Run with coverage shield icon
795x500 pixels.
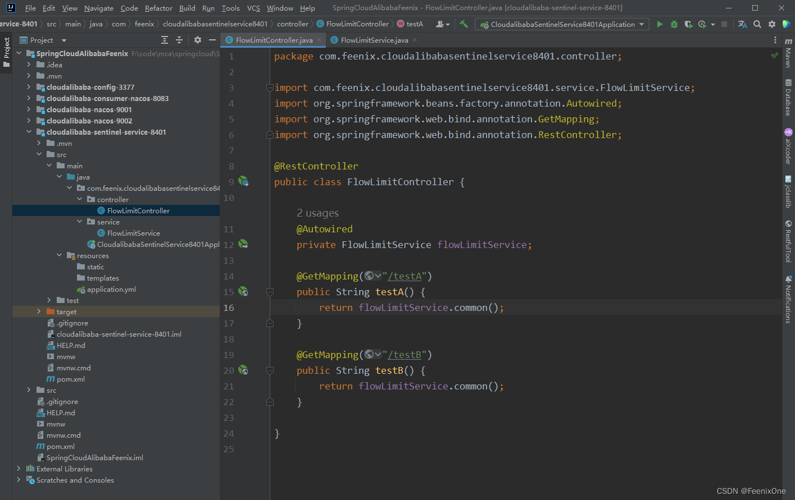pos(688,24)
